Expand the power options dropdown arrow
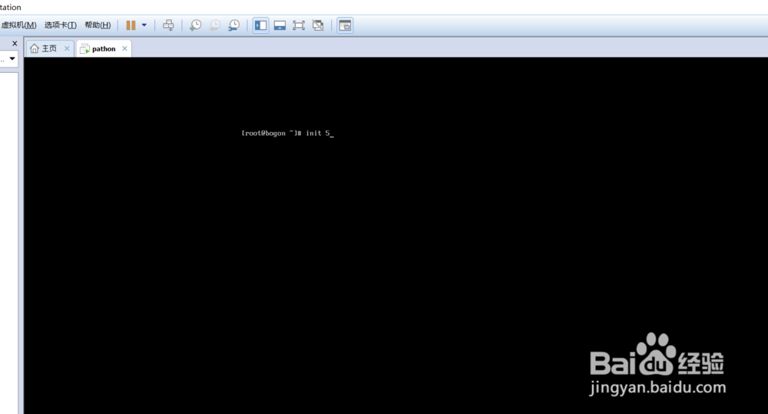The width and height of the screenshot is (768, 414). [144, 25]
